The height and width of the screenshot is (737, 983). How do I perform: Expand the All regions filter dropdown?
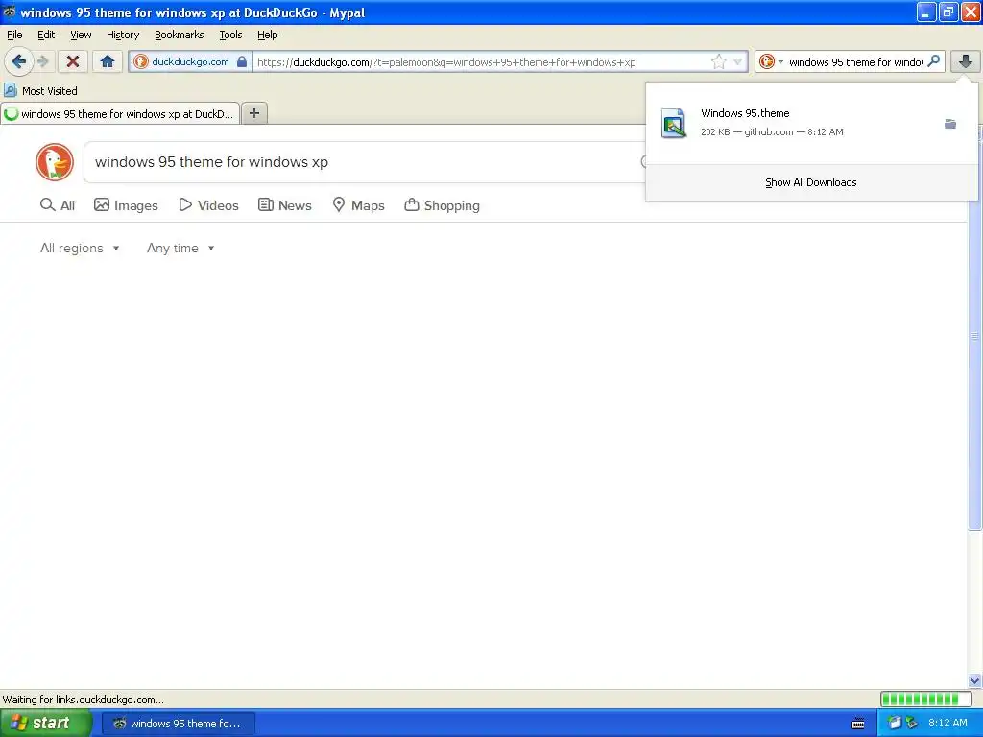pyautogui.click(x=80, y=249)
